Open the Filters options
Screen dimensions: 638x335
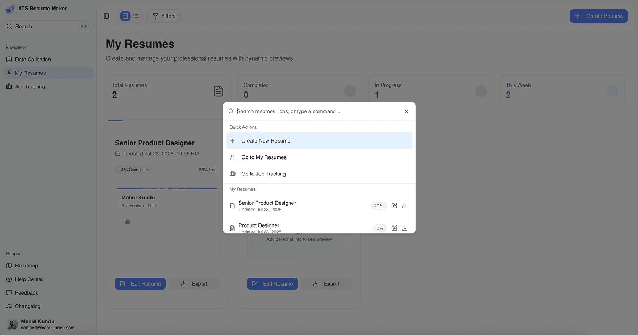[164, 16]
